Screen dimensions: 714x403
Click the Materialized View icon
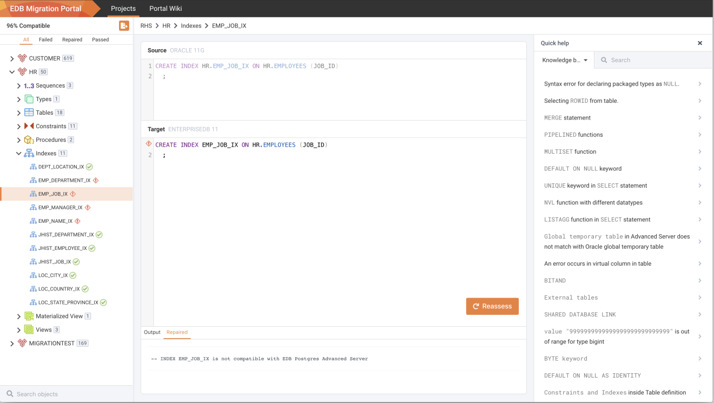click(x=29, y=316)
